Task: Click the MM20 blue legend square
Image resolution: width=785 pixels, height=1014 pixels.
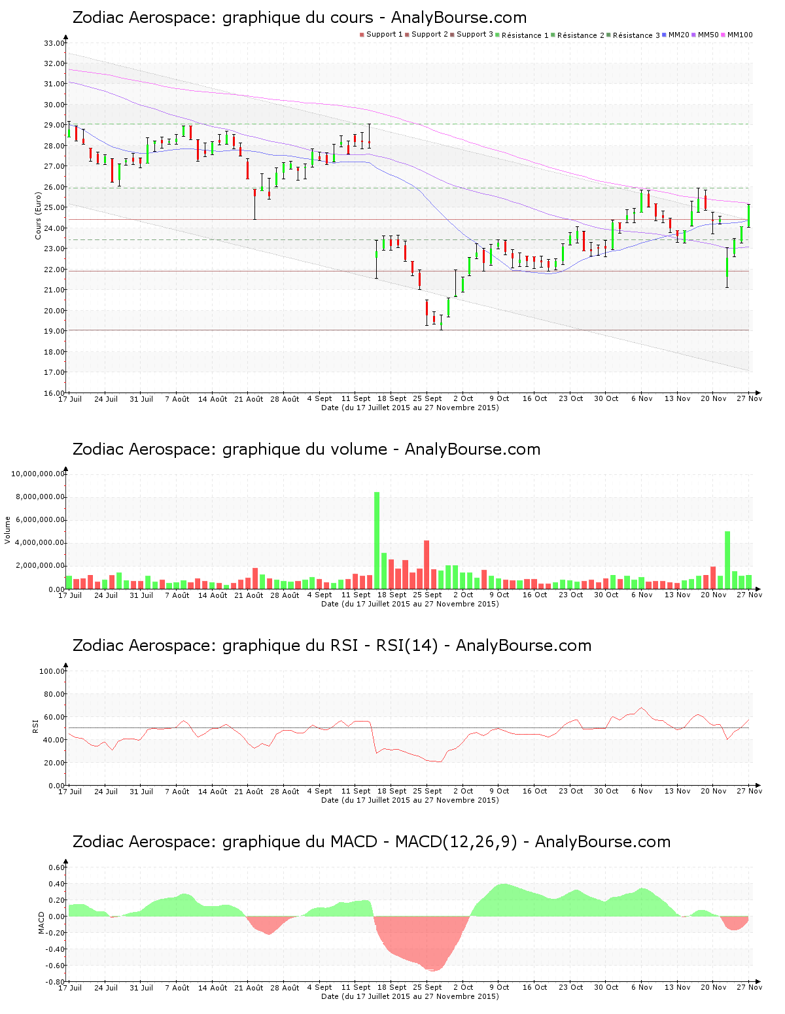Action: point(665,35)
